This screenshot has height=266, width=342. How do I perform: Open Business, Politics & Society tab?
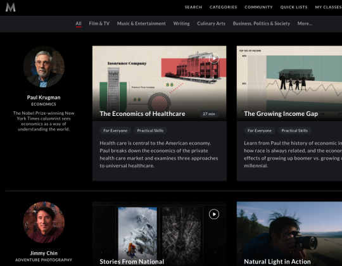pos(262,23)
